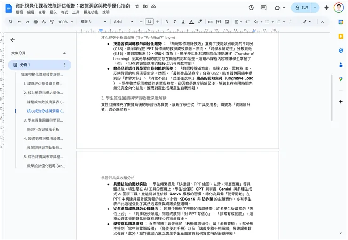This screenshot has width=348, height=240.
Task: Open Meet call options arrow
Action: coord(284,8)
